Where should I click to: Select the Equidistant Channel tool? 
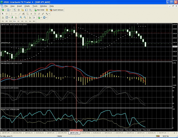(23, 14)
